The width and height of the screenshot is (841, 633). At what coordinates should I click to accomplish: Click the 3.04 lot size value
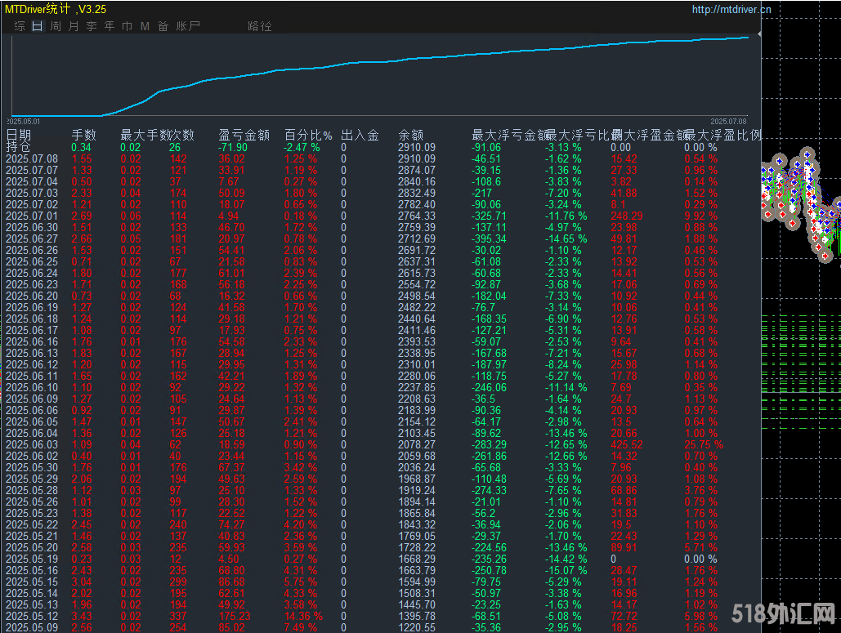click(82, 582)
